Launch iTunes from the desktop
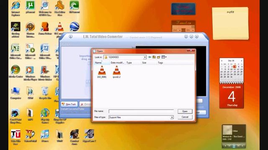The height and width of the screenshot is (150, 268). click(45, 136)
